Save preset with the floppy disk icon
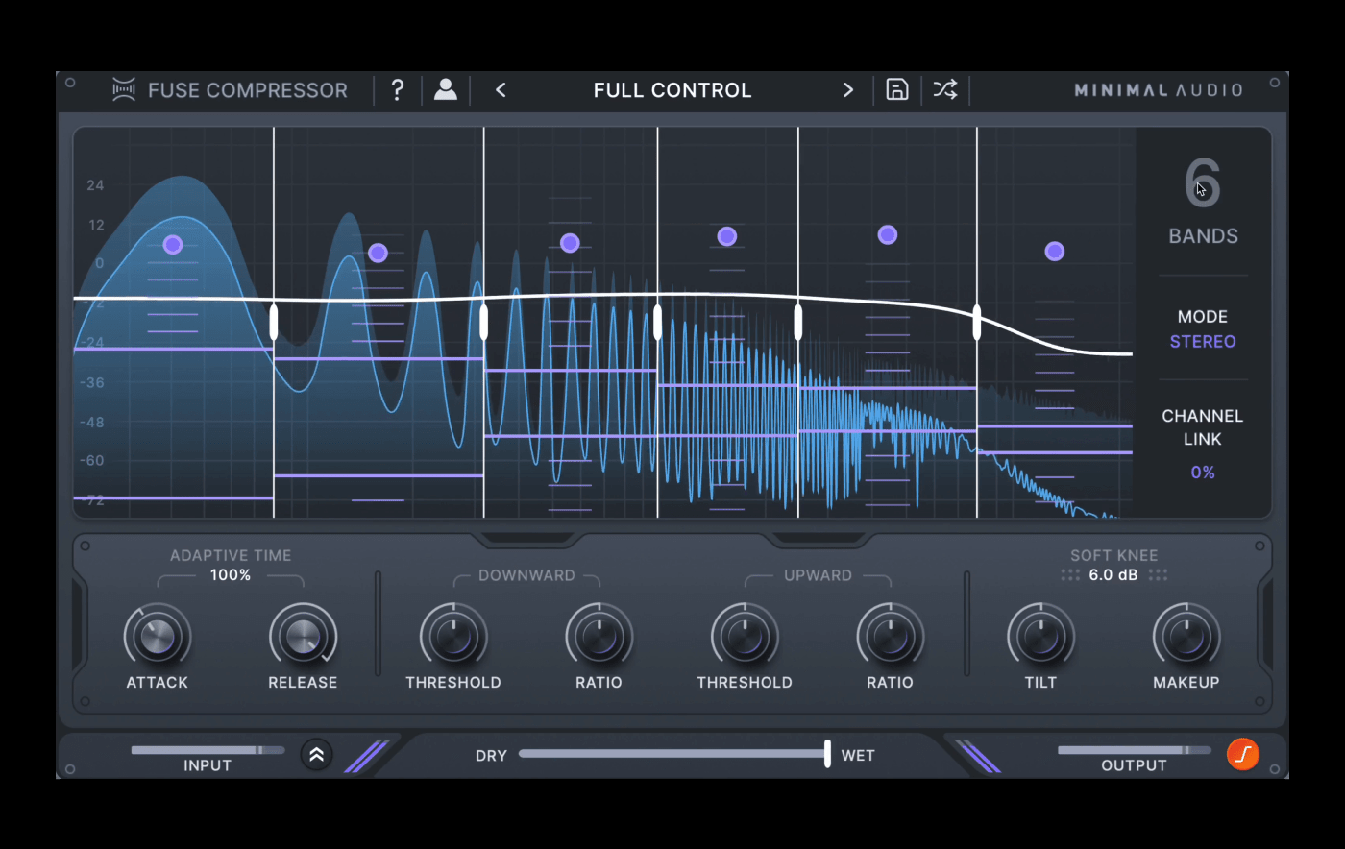 (x=896, y=90)
